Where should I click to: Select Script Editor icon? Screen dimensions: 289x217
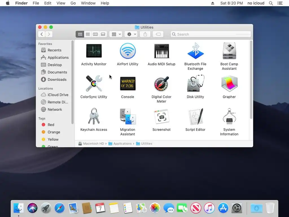[195, 116]
